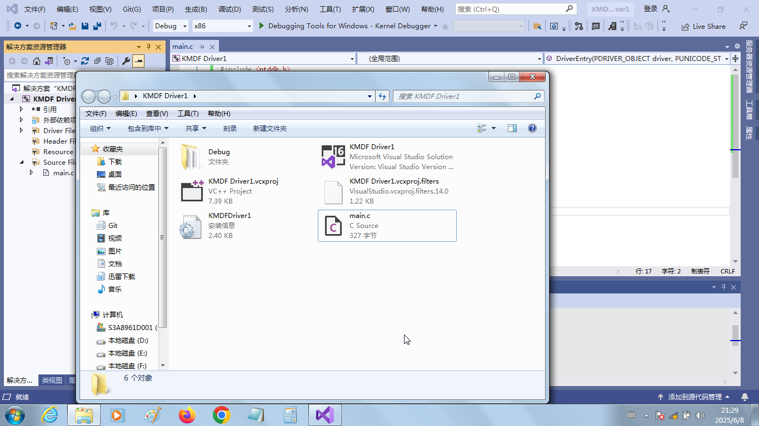Toggle the Explorer preview pane button

[512, 128]
